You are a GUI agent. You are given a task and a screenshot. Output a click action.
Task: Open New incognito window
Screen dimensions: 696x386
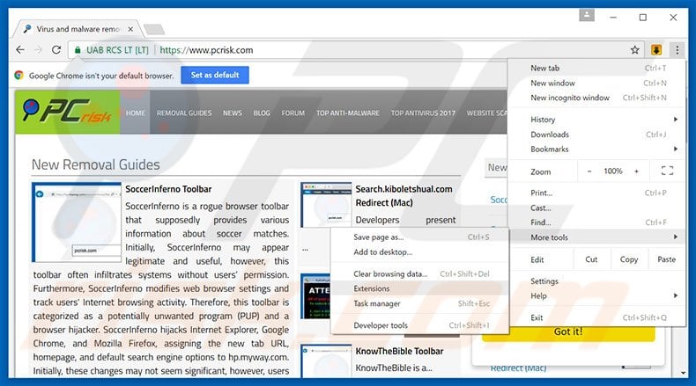597,98
